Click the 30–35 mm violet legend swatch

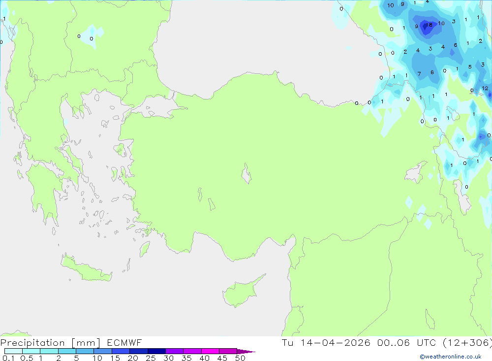tap(175, 351)
